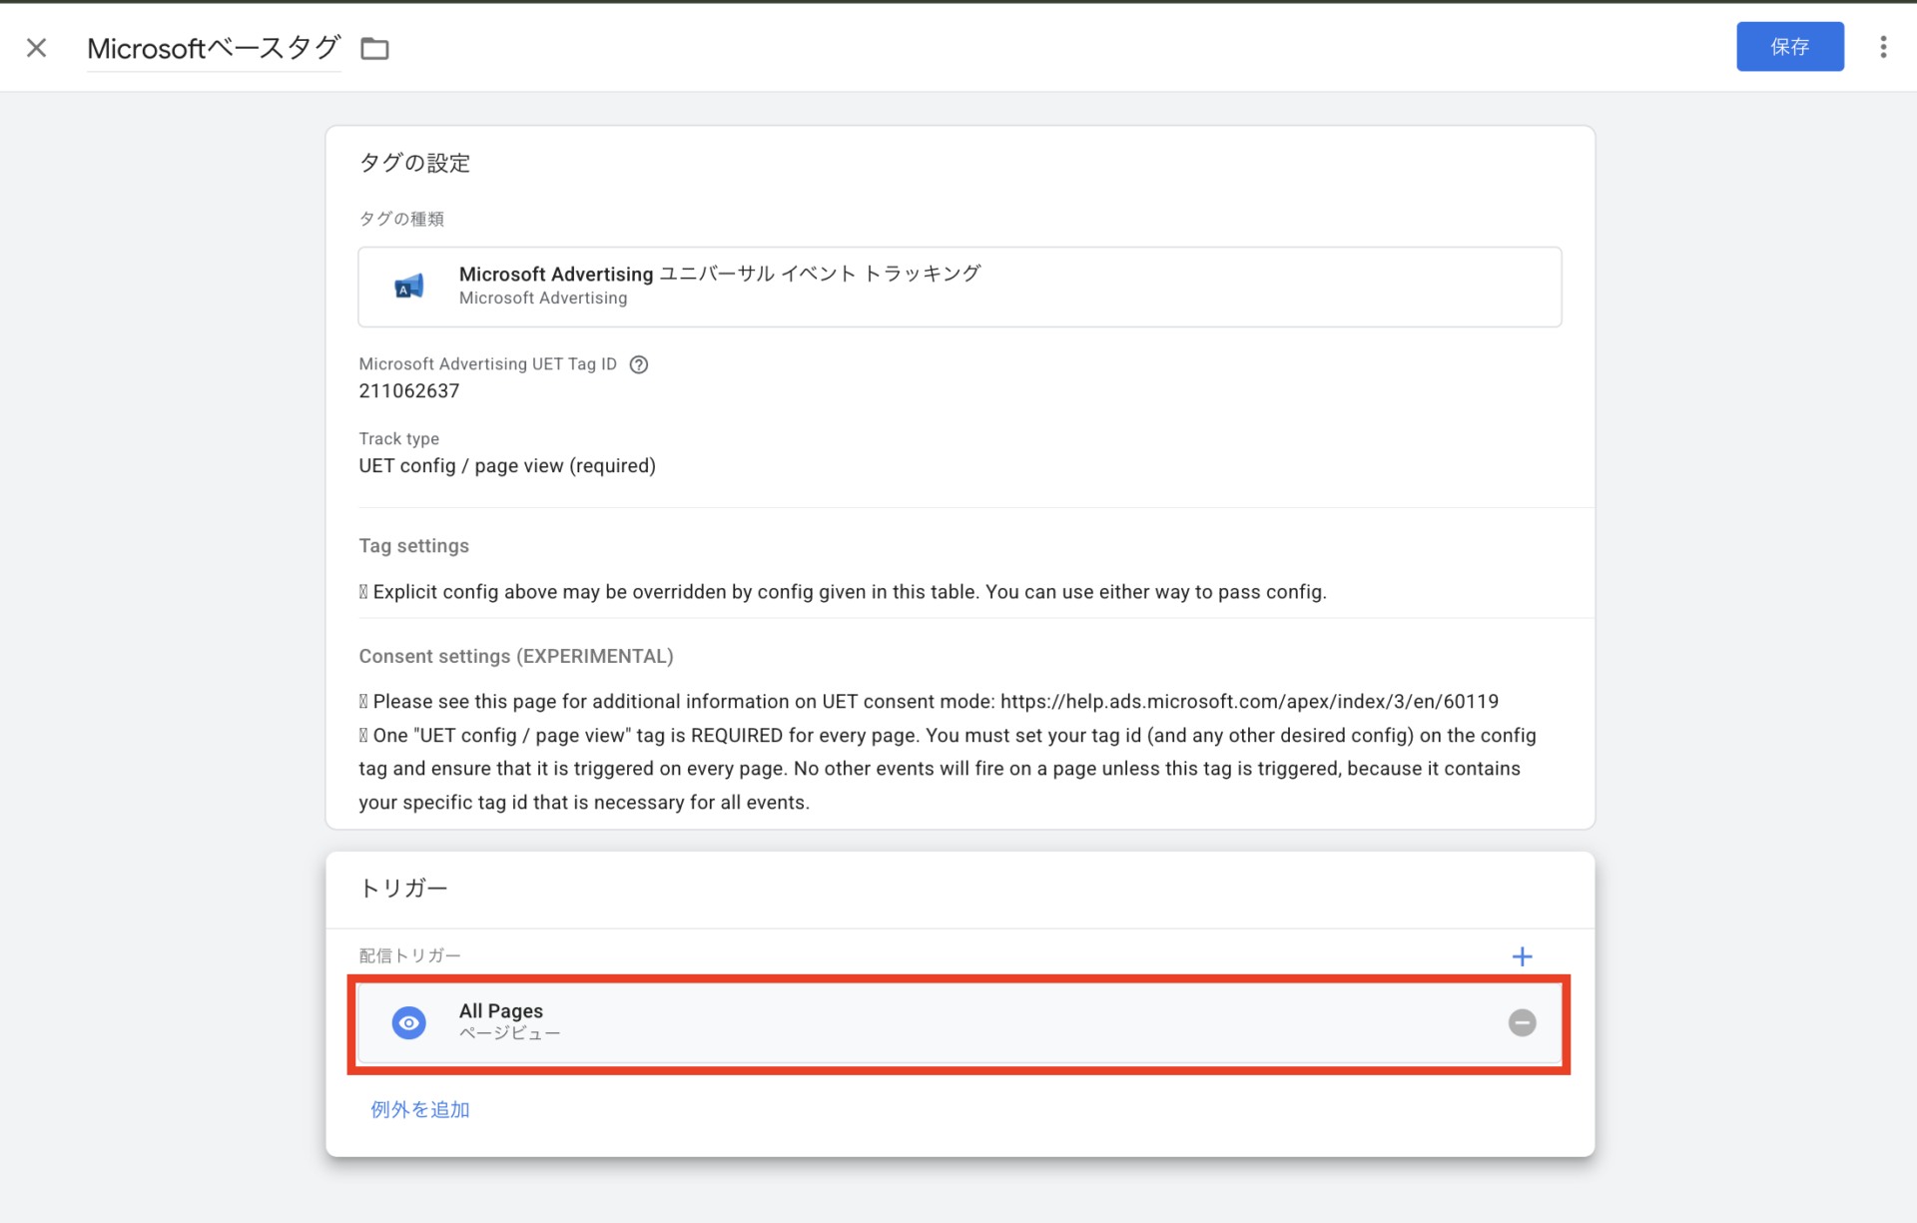Viewport: 1917px width, 1223px height.
Task: Edit the tag name Microsoftベースタグ
Action: coord(214,48)
